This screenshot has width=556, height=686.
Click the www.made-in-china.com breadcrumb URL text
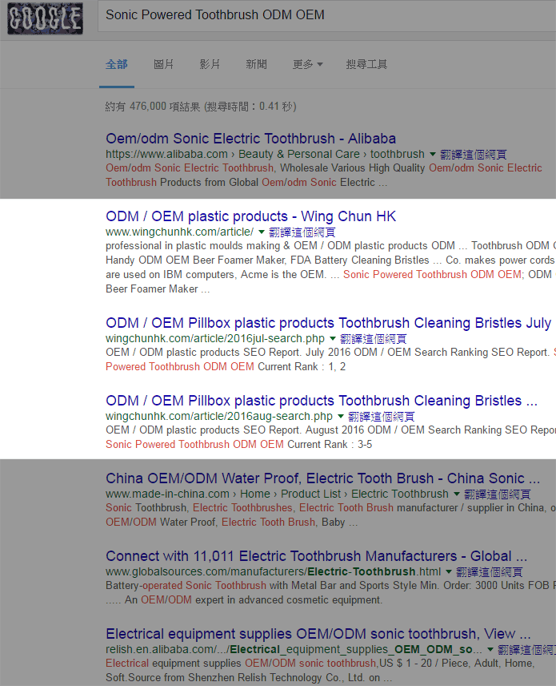click(278, 494)
